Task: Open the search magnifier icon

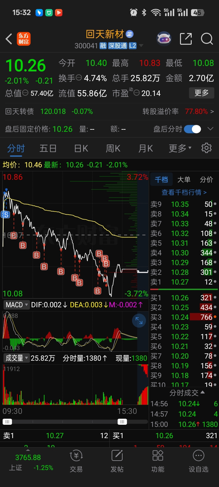Action: tap(207, 39)
